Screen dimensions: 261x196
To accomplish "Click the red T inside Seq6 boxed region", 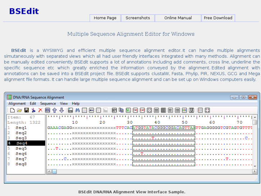I will 142,154.
